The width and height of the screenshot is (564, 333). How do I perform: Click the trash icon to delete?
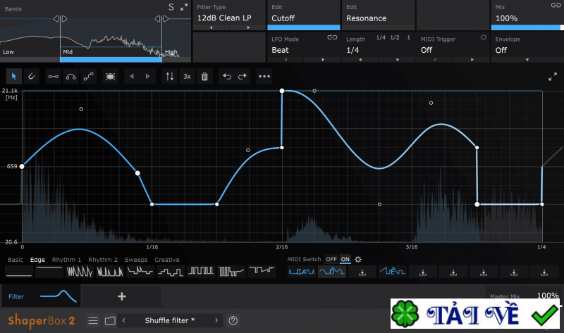coord(204,76)
